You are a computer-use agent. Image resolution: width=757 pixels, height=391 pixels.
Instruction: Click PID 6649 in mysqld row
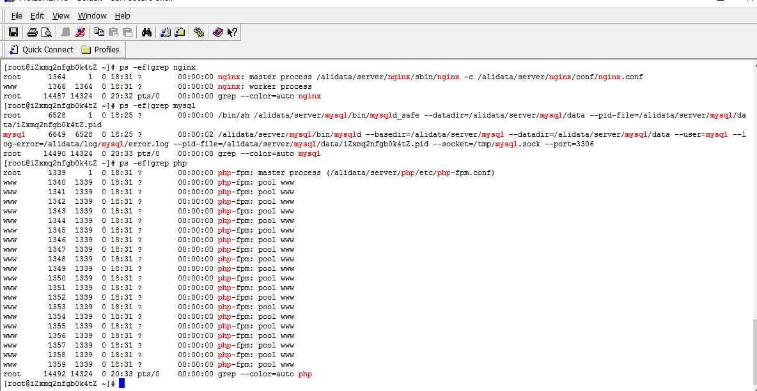[56, 134]
